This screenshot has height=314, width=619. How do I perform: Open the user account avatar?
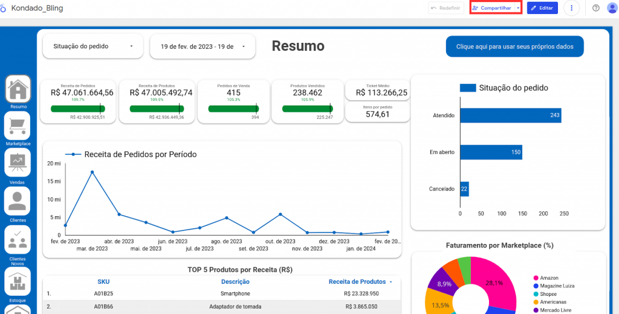coord(612,8)
